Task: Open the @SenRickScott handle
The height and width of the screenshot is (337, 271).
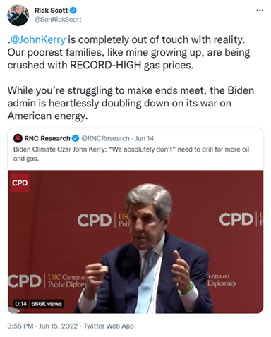Action: pos(58,19)
